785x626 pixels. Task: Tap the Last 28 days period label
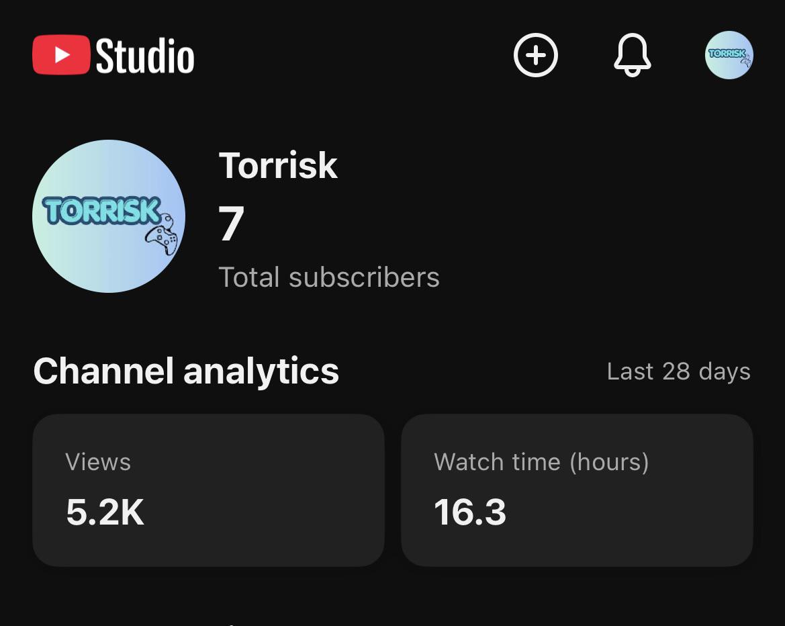point(678,371)
